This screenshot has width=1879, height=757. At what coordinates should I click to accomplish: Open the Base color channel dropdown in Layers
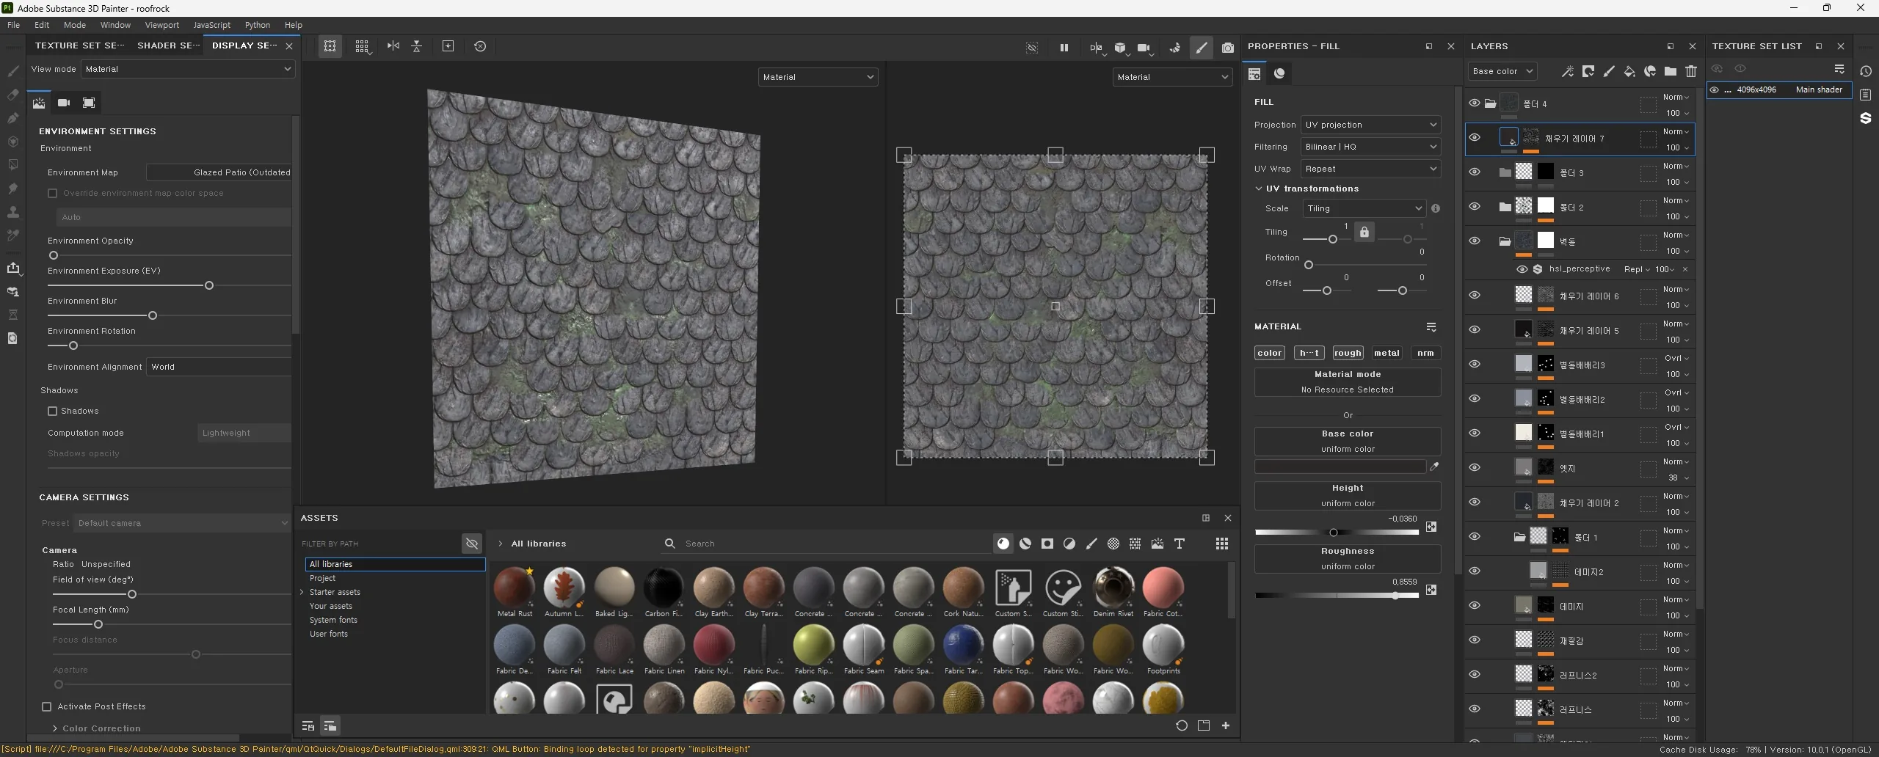(x=1502, y=71)
